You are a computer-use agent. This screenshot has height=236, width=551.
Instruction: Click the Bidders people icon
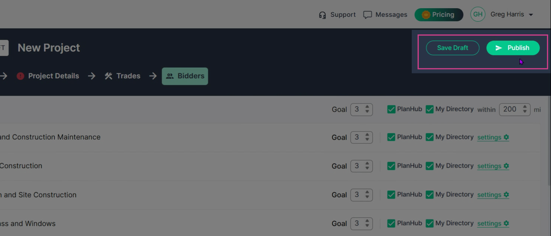pos(170,76)
